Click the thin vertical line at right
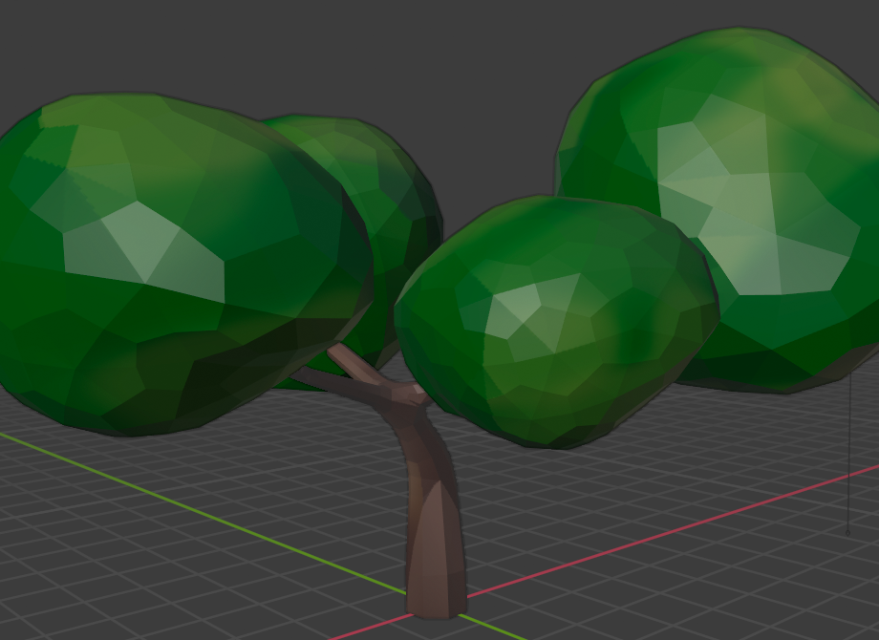 tap(848, 449)
